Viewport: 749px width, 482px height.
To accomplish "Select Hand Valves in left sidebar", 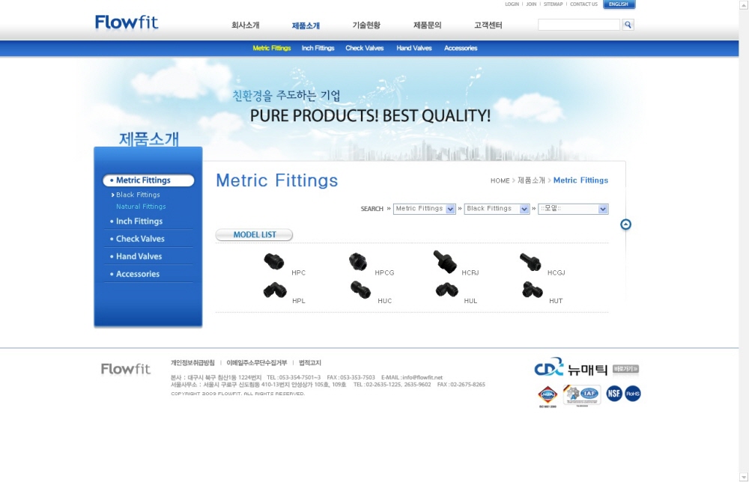I will point(139,257).
